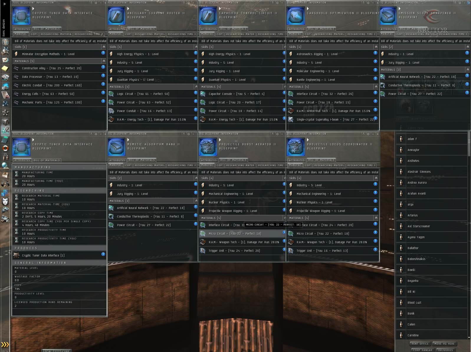Collapse Materials section in Cargohold Optimization window

376,87
